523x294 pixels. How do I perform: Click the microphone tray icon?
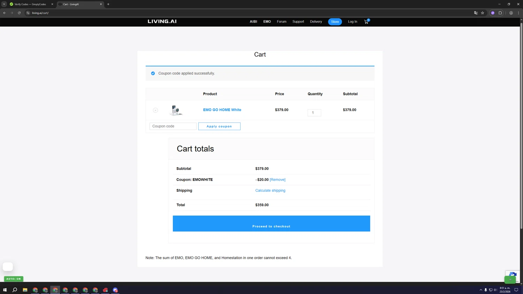tap(486, 290)
